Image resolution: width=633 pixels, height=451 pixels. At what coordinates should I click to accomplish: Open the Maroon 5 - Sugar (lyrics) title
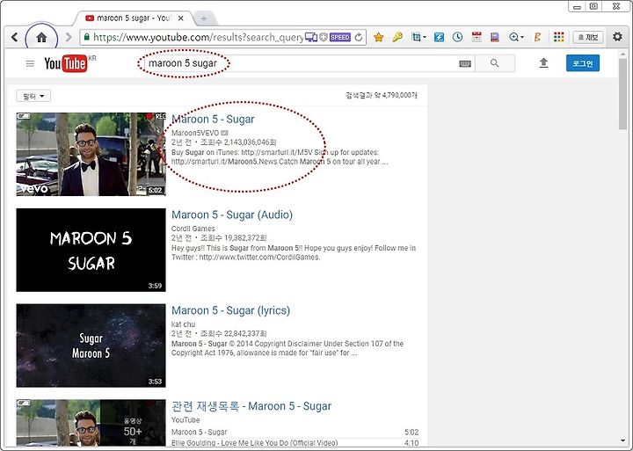coord(231,310)
